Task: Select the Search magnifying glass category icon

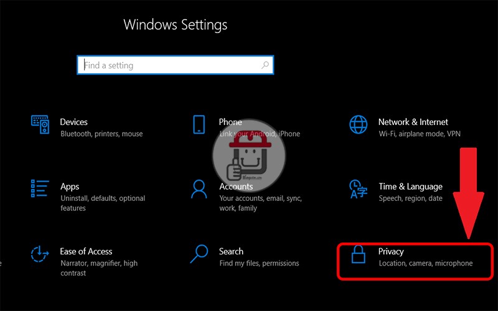Action: pos(199,254)
